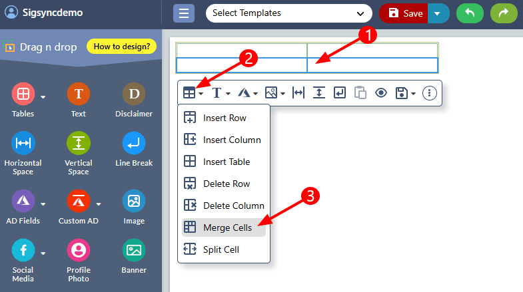The image size is (523, 292).
Task: Click the Banner element icon
Action: point(134,251)
